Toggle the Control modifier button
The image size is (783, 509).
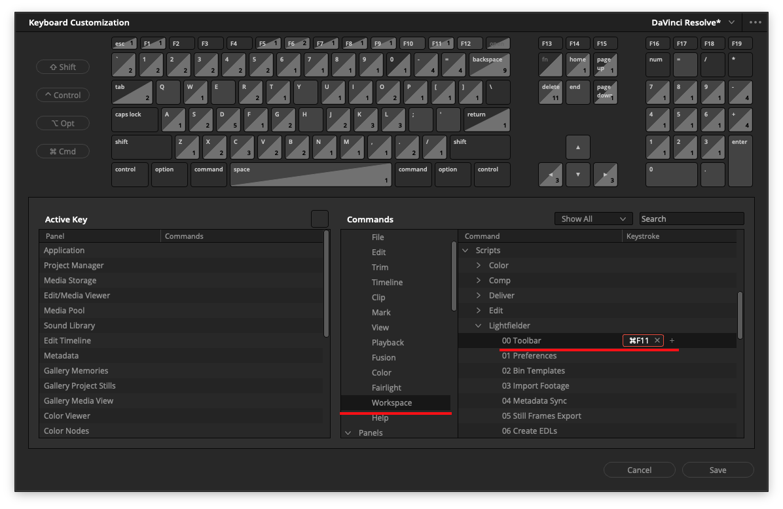63,95
